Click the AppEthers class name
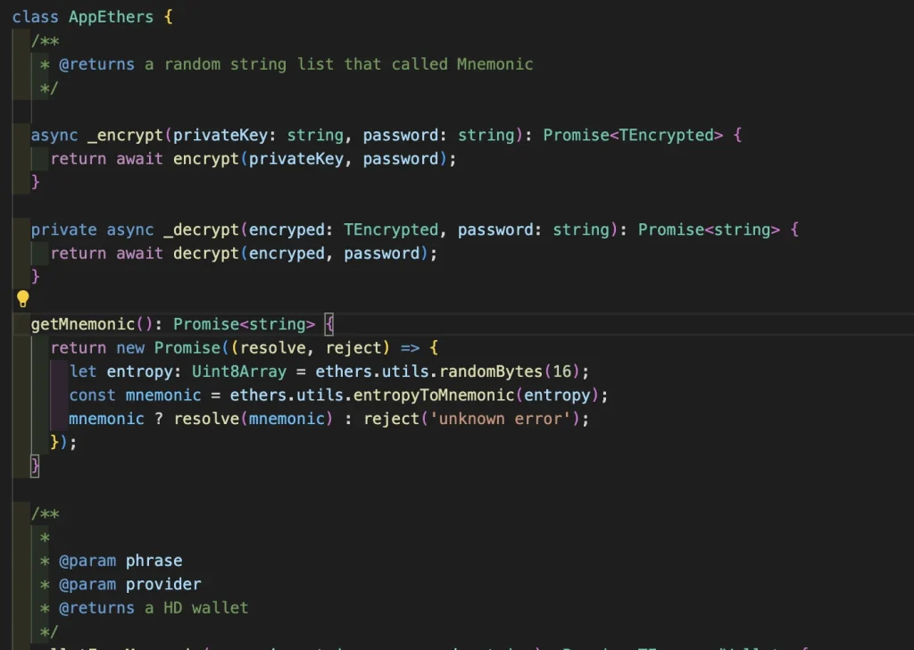Image resolution: width=914 pixels, height=650 pixels. click(110, 17)
